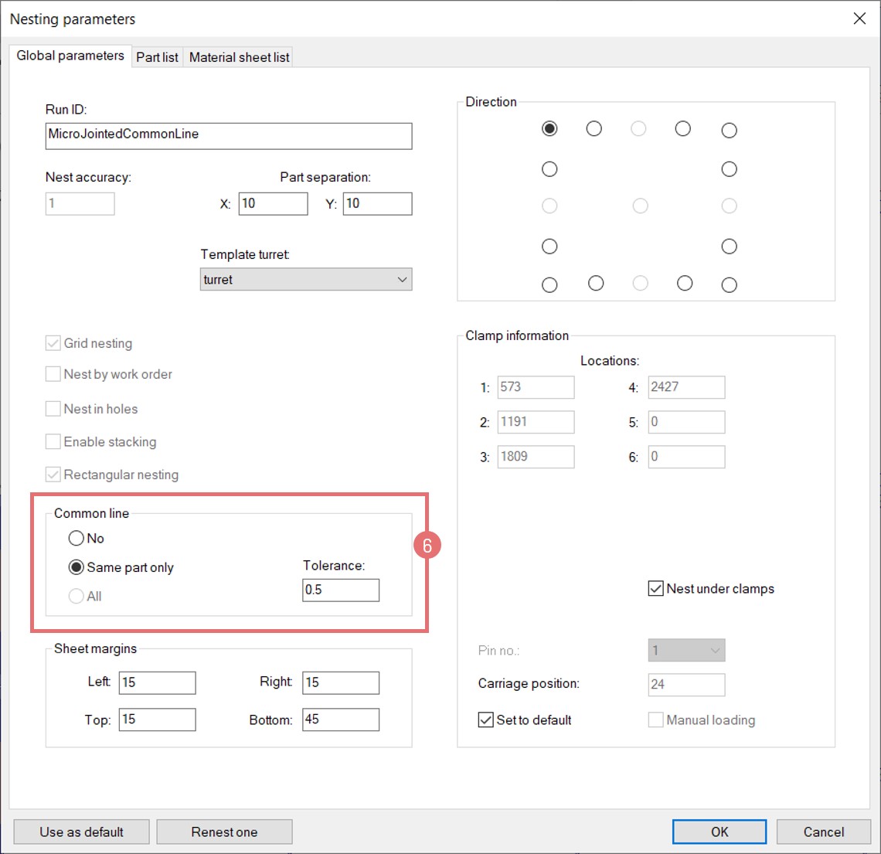The image size is (881, 854).
Task: Select the top-left Direction radio button
Action: [x=549, y=128]
